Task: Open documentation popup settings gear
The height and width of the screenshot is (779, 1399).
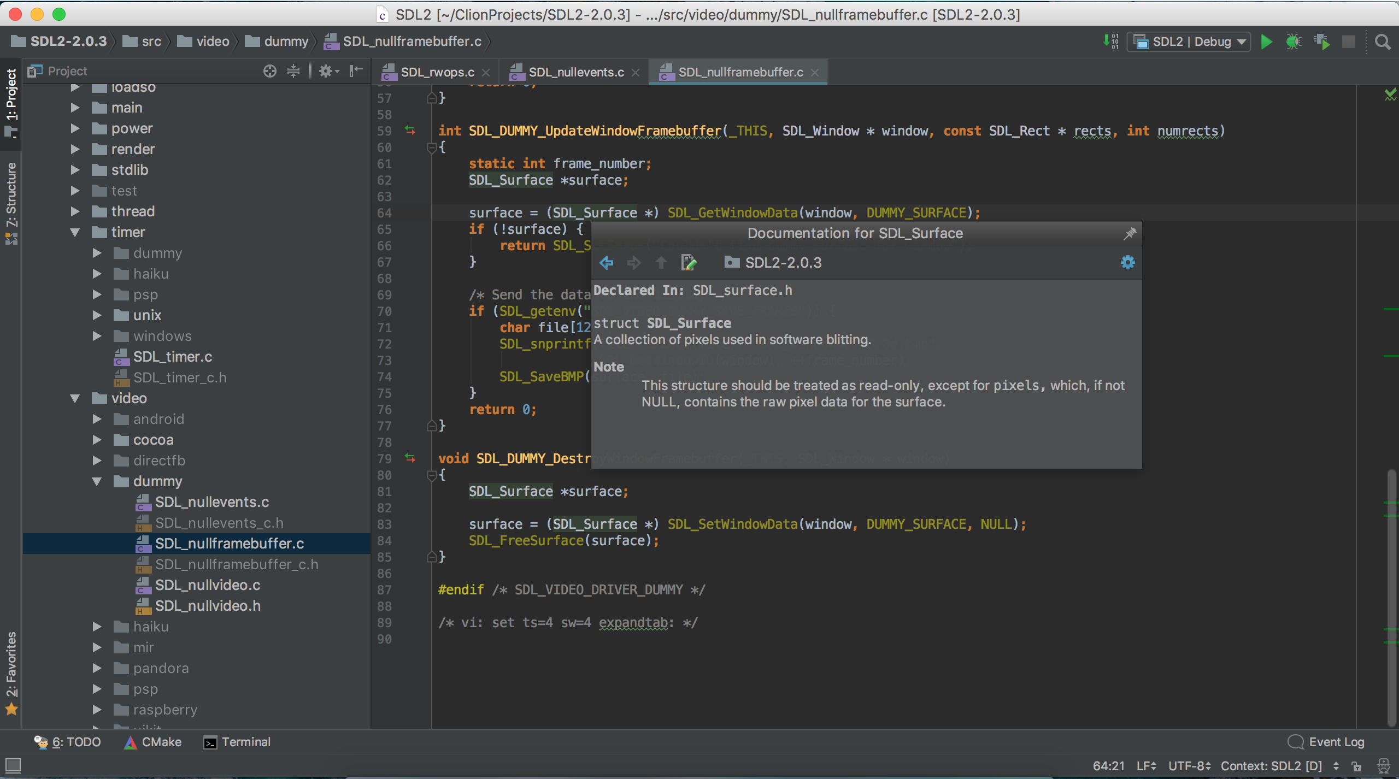Action: (x=1127, y=263)
